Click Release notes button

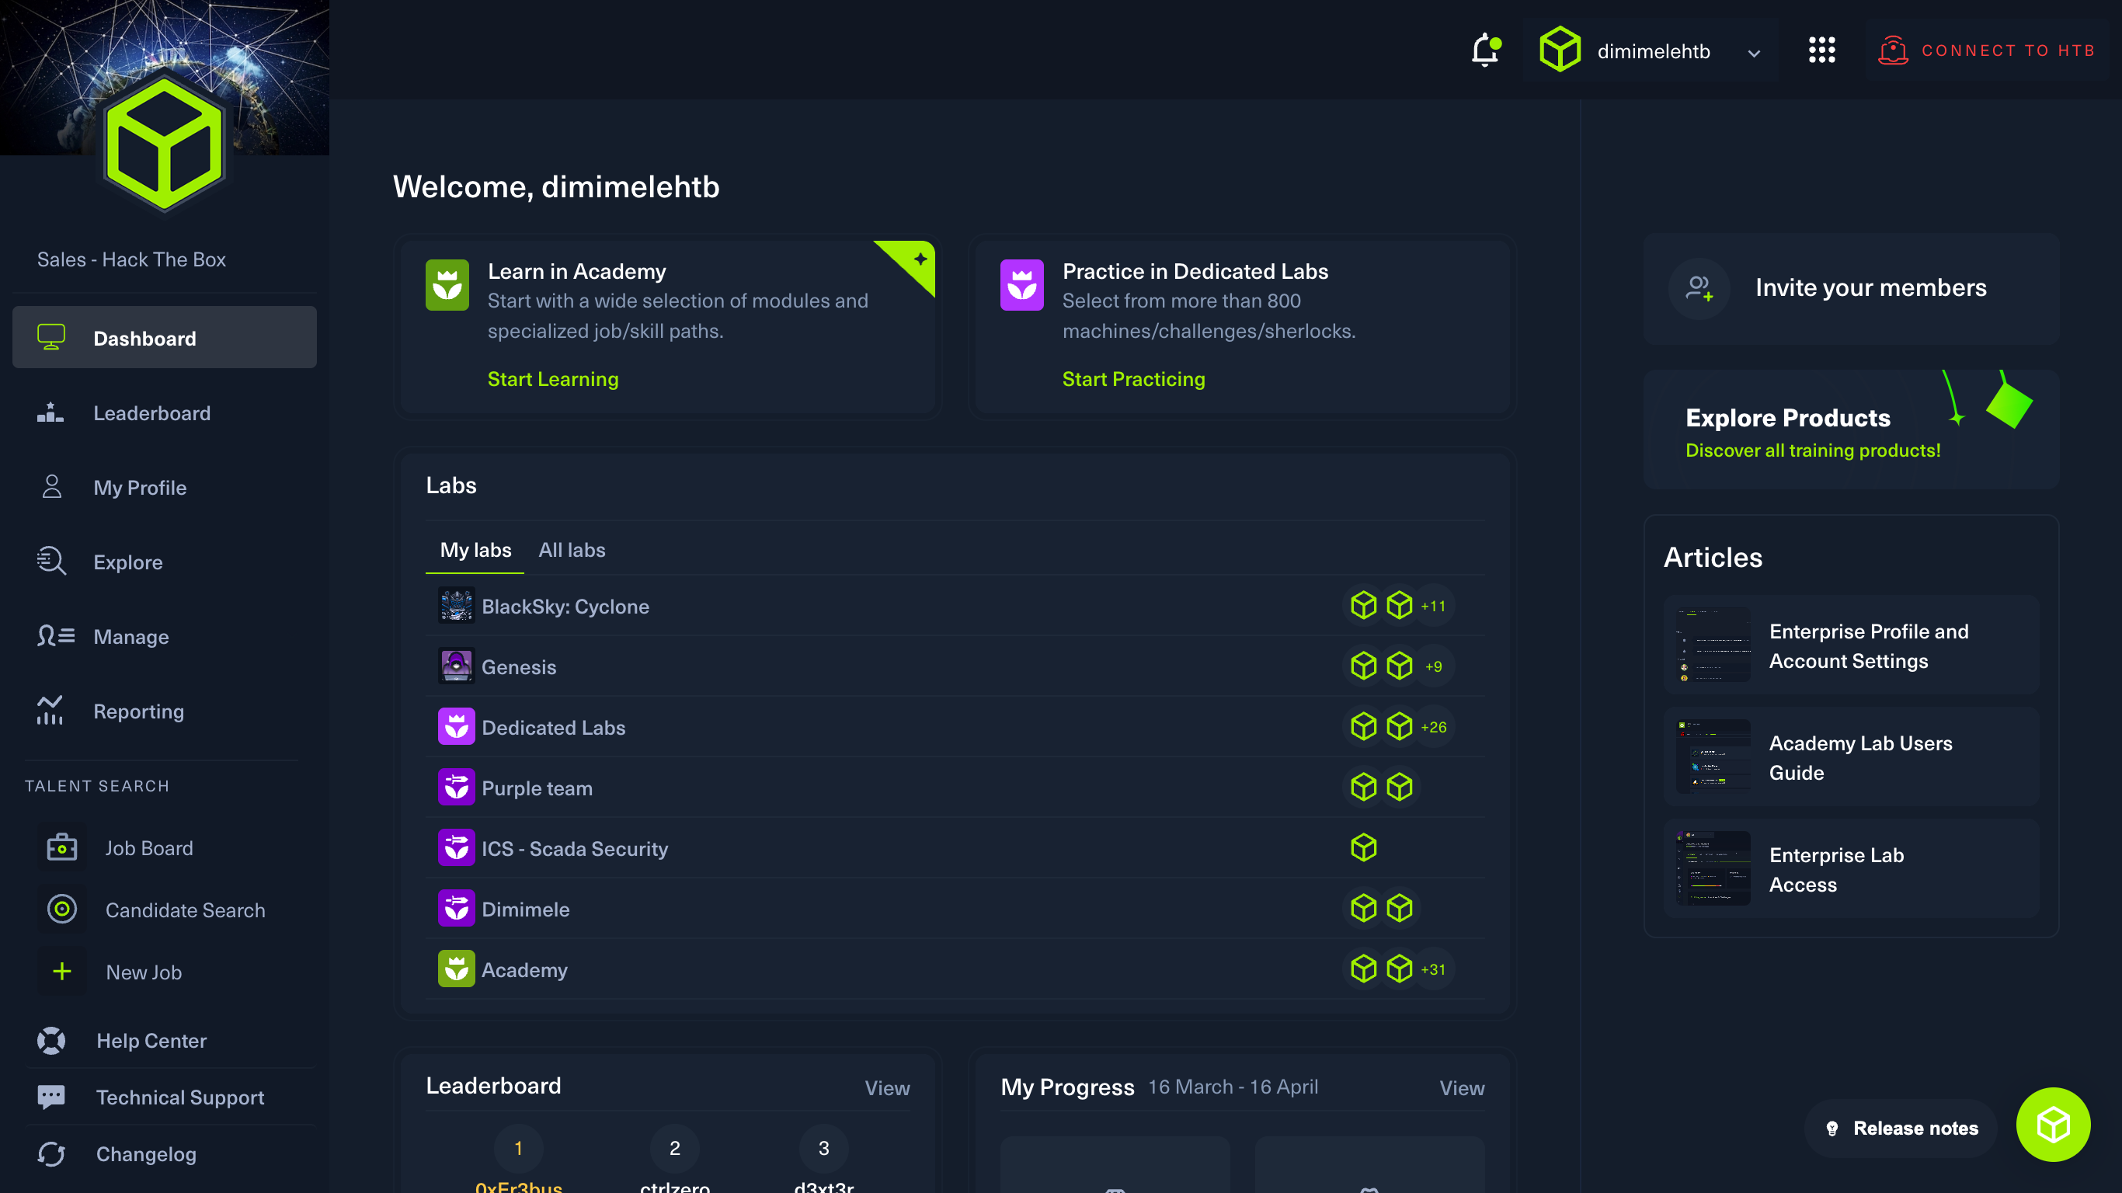pyautogui.click(x=1901, y=1128)
